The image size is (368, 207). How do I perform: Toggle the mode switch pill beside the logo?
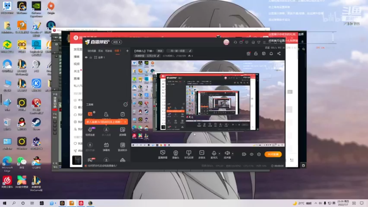(117, 42)
